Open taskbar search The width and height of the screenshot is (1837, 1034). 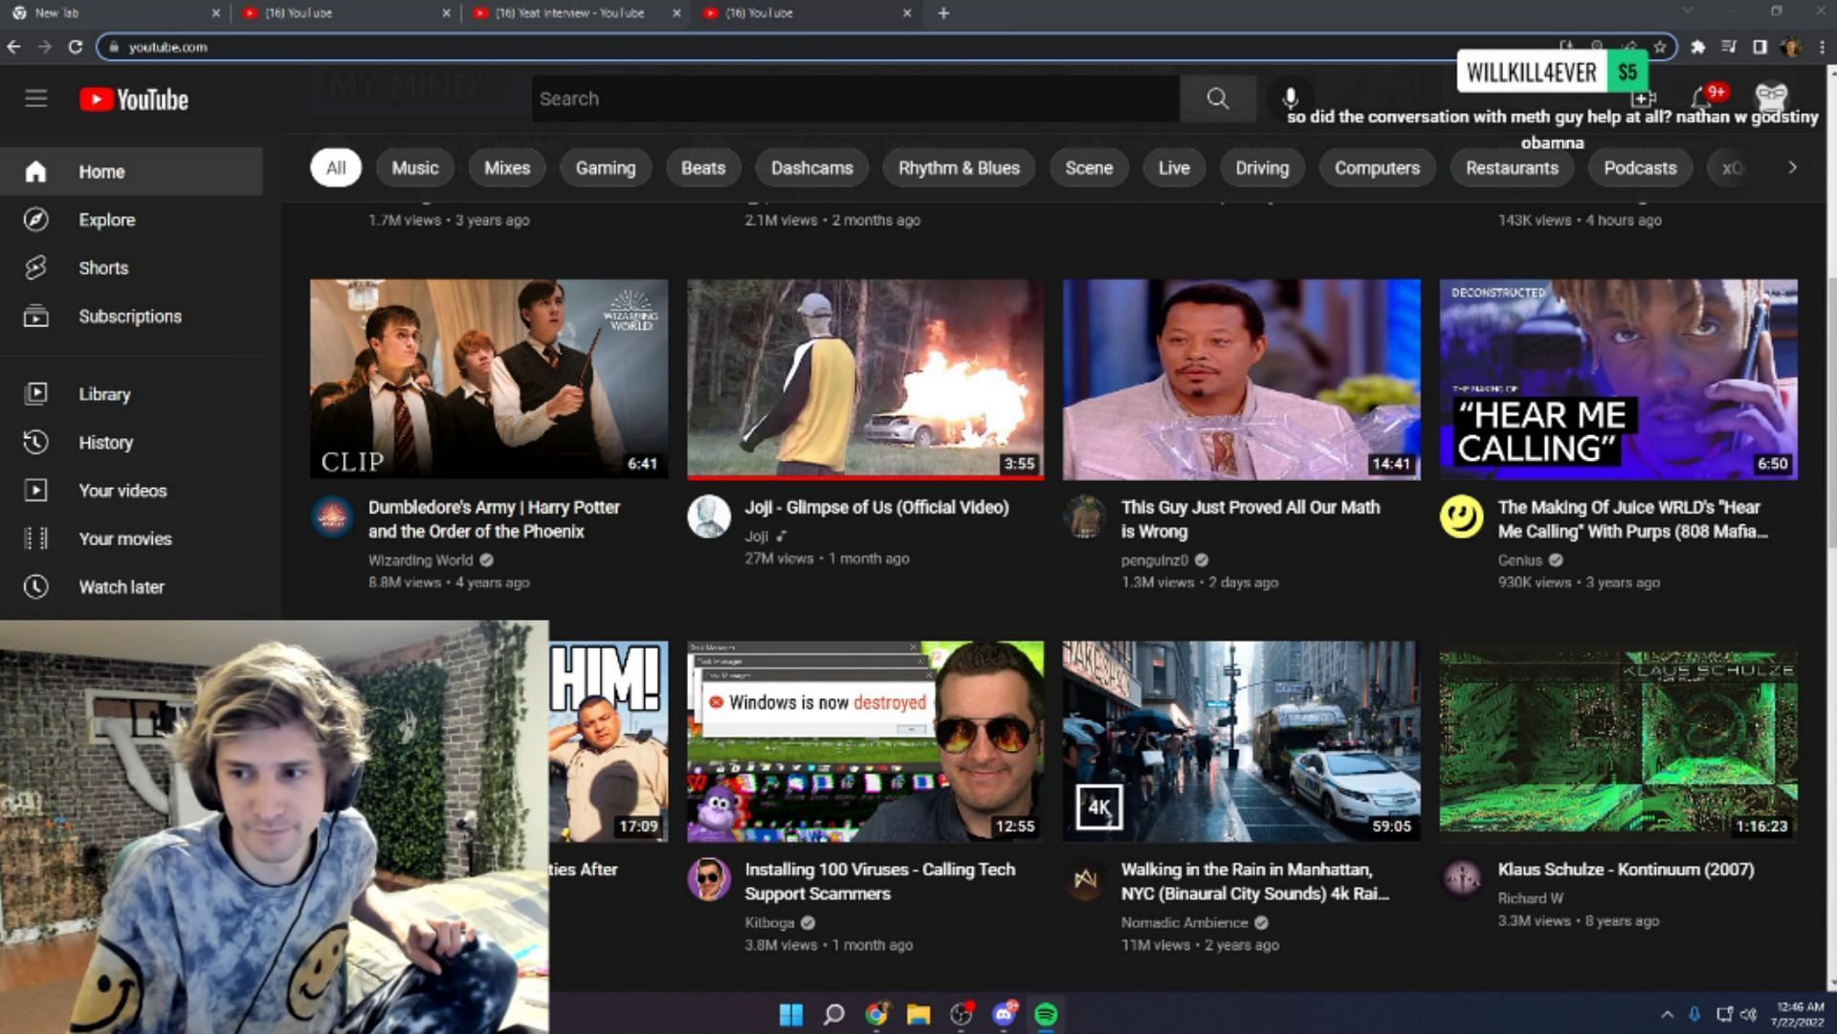click(x=833, y=1014)
